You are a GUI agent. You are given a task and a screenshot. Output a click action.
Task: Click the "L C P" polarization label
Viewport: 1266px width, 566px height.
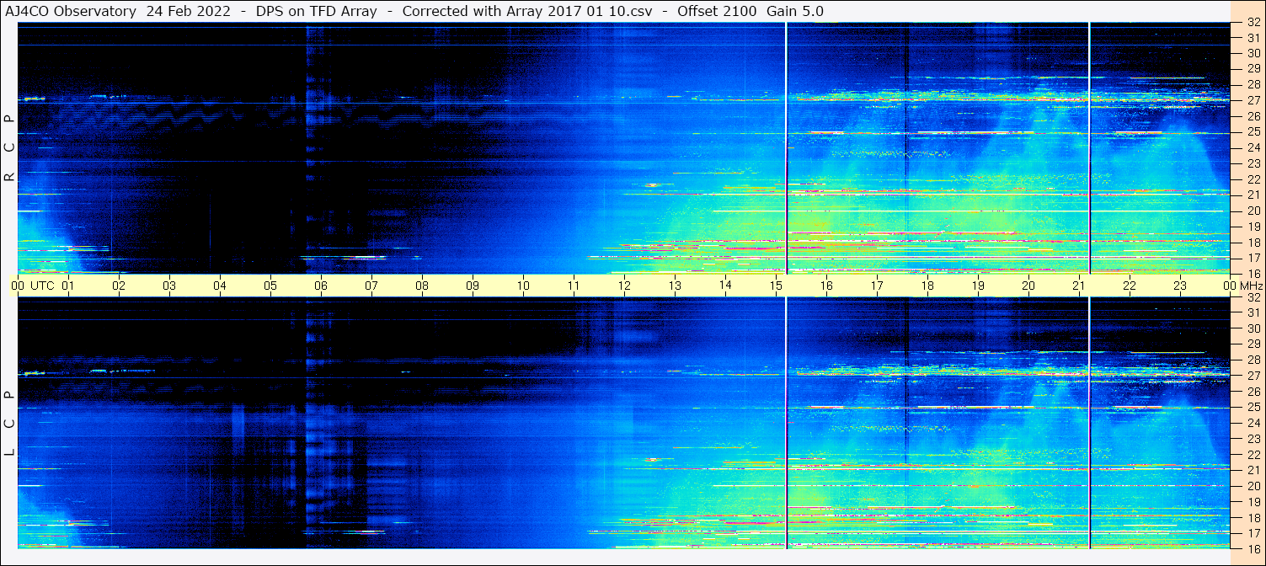tap(10, 423)
